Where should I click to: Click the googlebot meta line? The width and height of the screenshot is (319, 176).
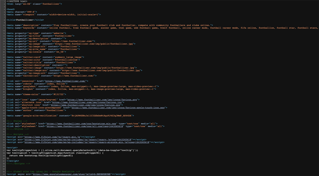[82, 86]
